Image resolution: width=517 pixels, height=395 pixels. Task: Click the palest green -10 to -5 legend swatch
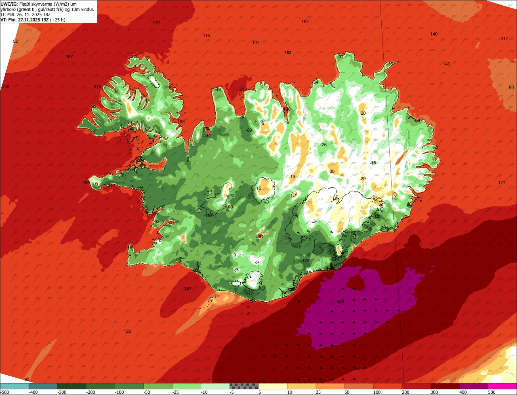215,386
